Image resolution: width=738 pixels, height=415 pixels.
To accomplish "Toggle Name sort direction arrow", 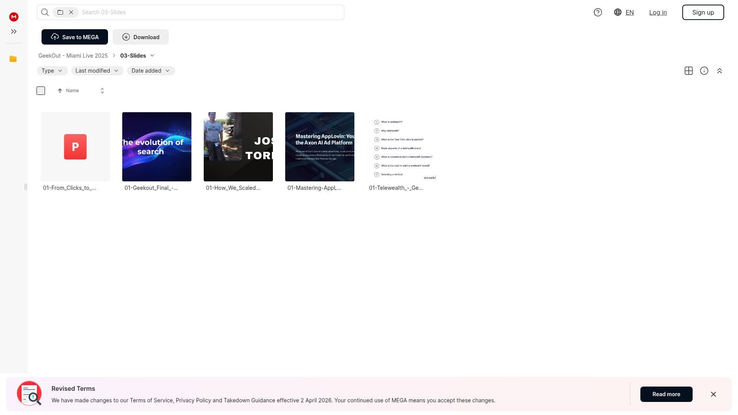I will [x=60, y=91].
